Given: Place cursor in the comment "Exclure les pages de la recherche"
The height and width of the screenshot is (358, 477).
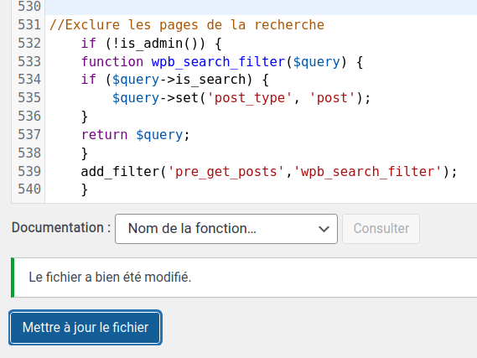Looking at the screenshot, I should [194, 25].
